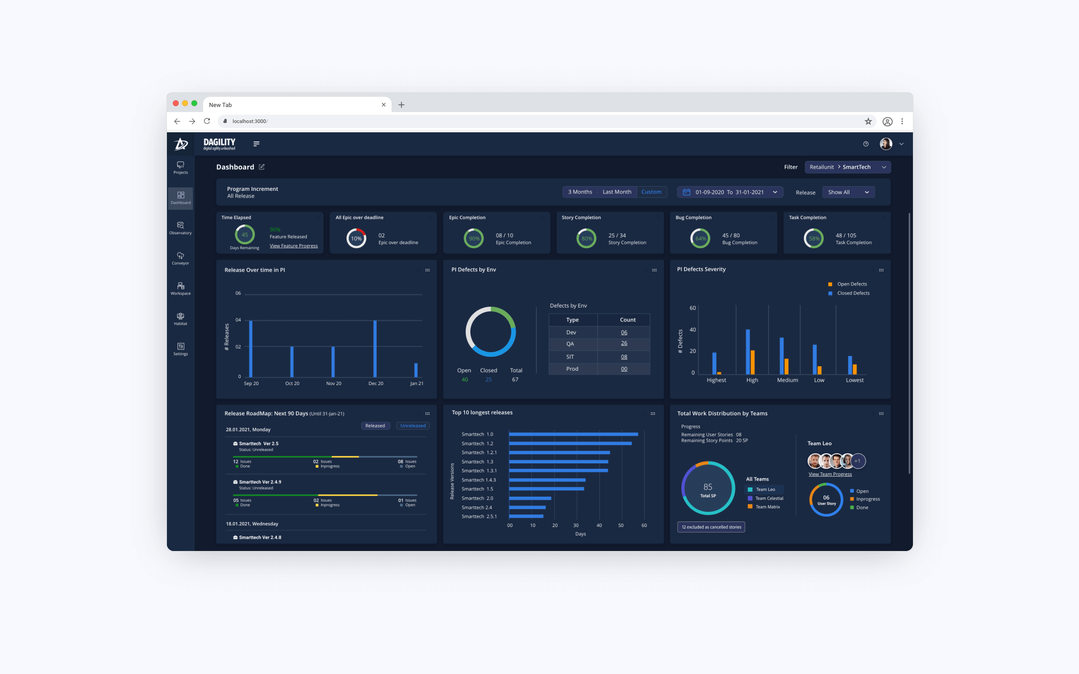Toggle the Unreleased roadmap filter

413,426
